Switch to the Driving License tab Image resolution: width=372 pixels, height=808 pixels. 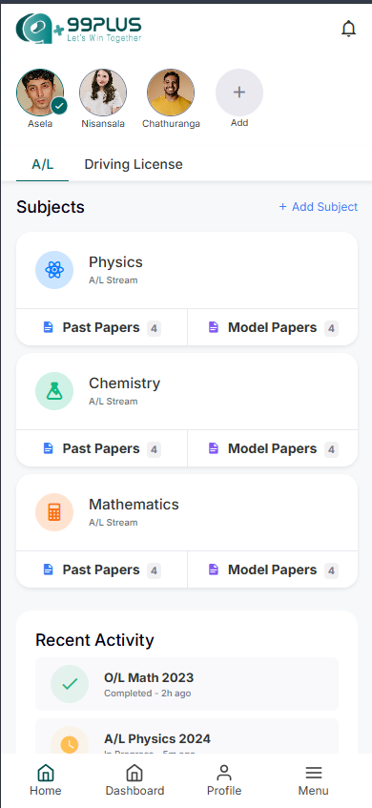(134, 164)
